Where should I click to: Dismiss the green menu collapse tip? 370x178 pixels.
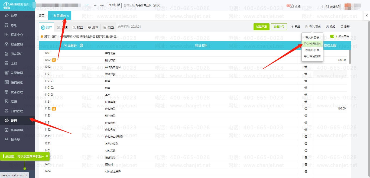[47, 156]
